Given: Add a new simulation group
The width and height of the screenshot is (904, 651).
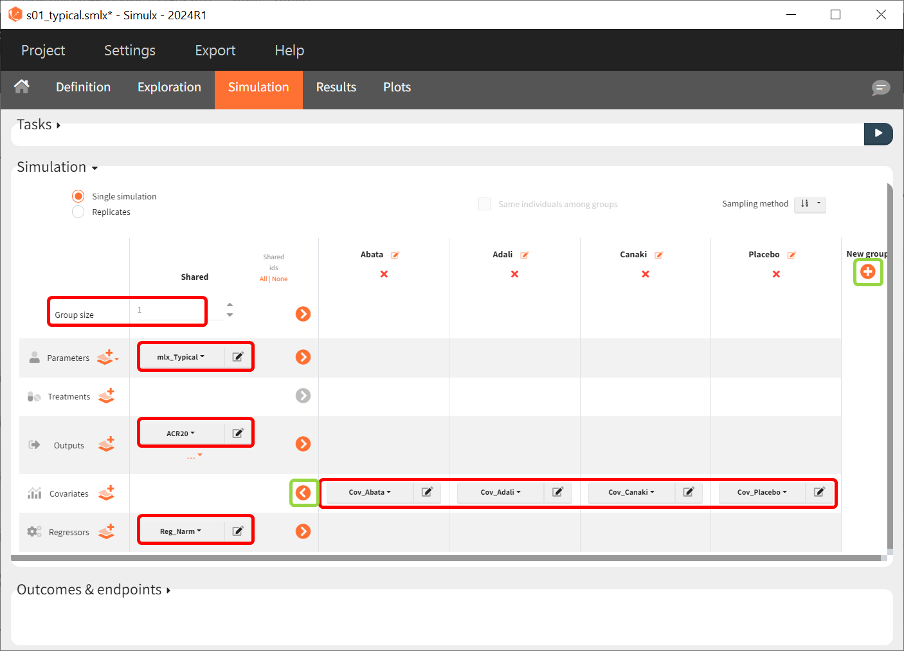Looking at the screenshot, I should tap(867, 272).
